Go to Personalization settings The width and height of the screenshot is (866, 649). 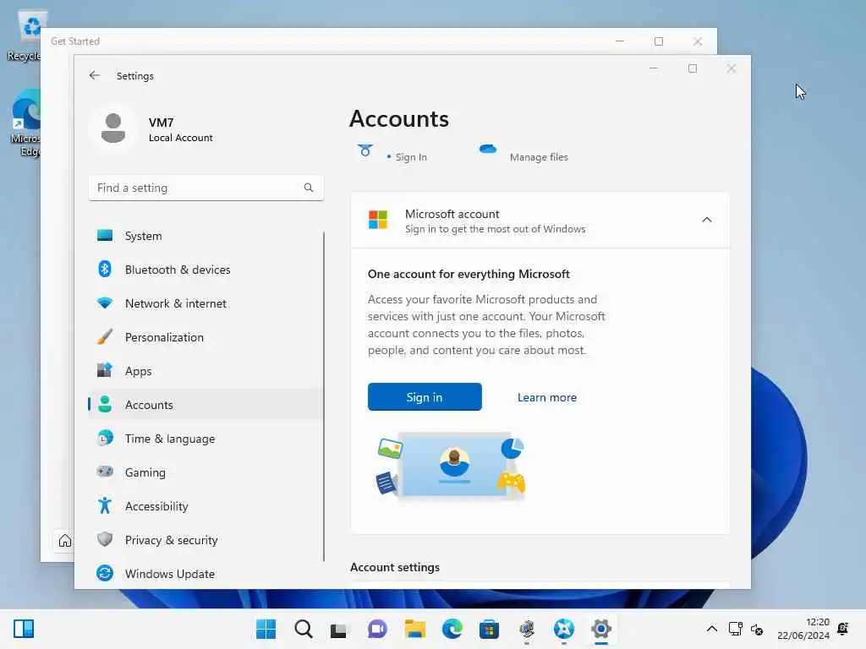pos(206,336)
